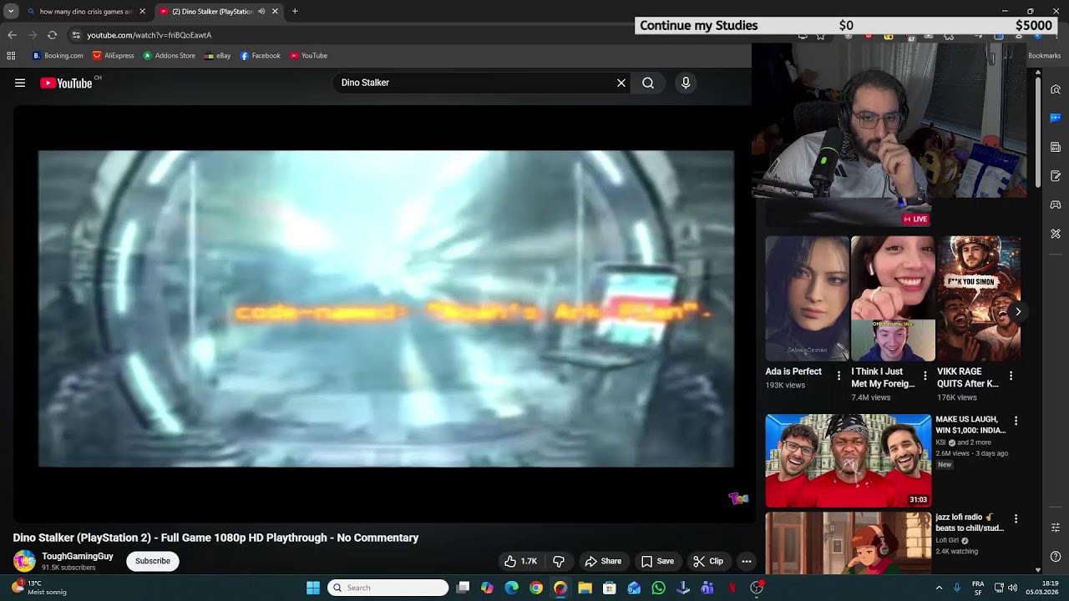This screenshot has height=601, width=1069.
Task: Run search with the magnifier button
Action: [x=648, y=83]
